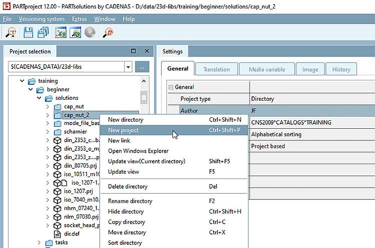
Task: Select Delete directory in context menu
Action: pyautogui.click(x=127, y=187)
